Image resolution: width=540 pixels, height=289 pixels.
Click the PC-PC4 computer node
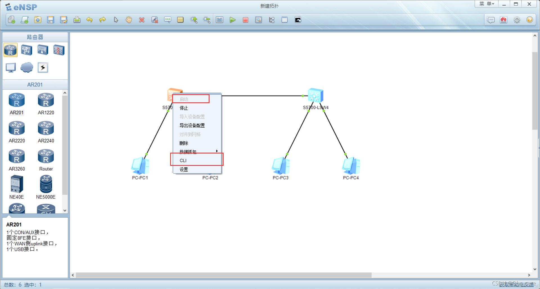pyautogui.click(x=351, y=166)
